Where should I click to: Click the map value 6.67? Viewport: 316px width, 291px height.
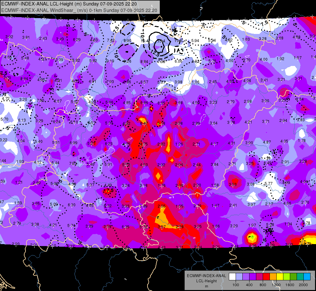point(58,101)
